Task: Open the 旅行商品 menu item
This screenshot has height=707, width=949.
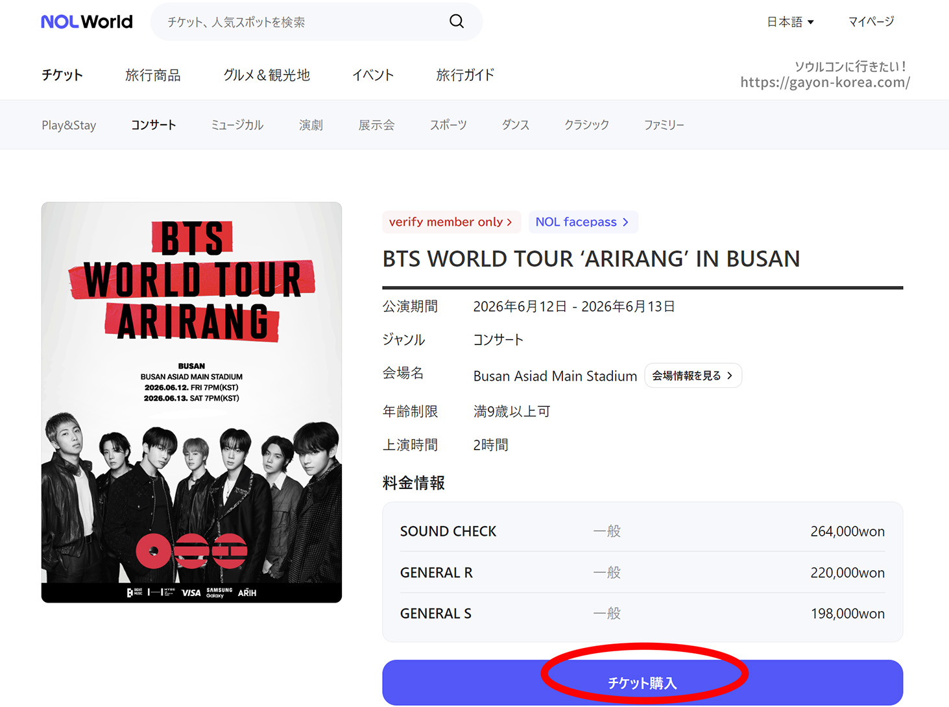Action: [x=153, y=75]
